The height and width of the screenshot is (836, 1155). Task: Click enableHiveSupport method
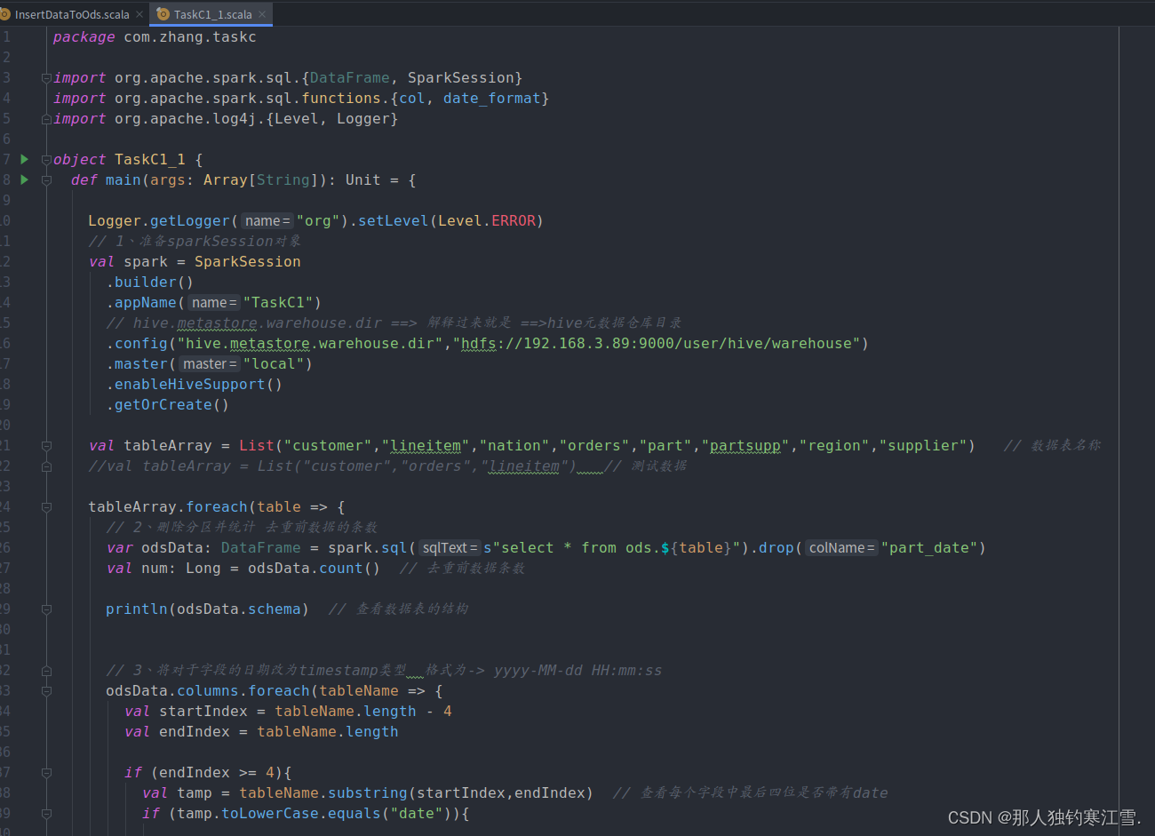[190, 385]
